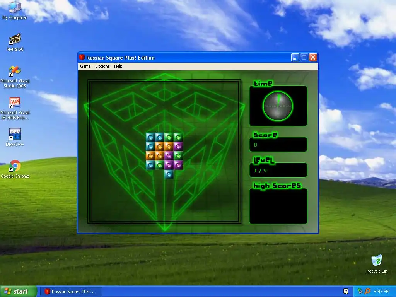Click the orange magnifier tray icon
Viewport: 396px width, 297px height.
367,291
